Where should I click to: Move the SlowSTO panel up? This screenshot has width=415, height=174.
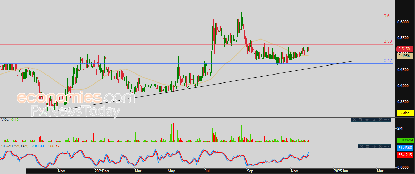coord(374,146)
